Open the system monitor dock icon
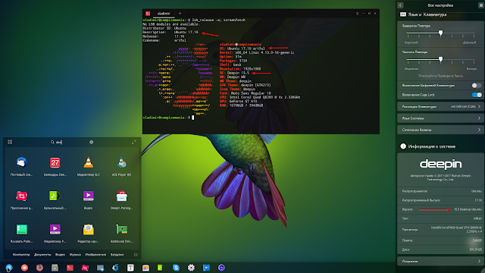 [221, 268]
